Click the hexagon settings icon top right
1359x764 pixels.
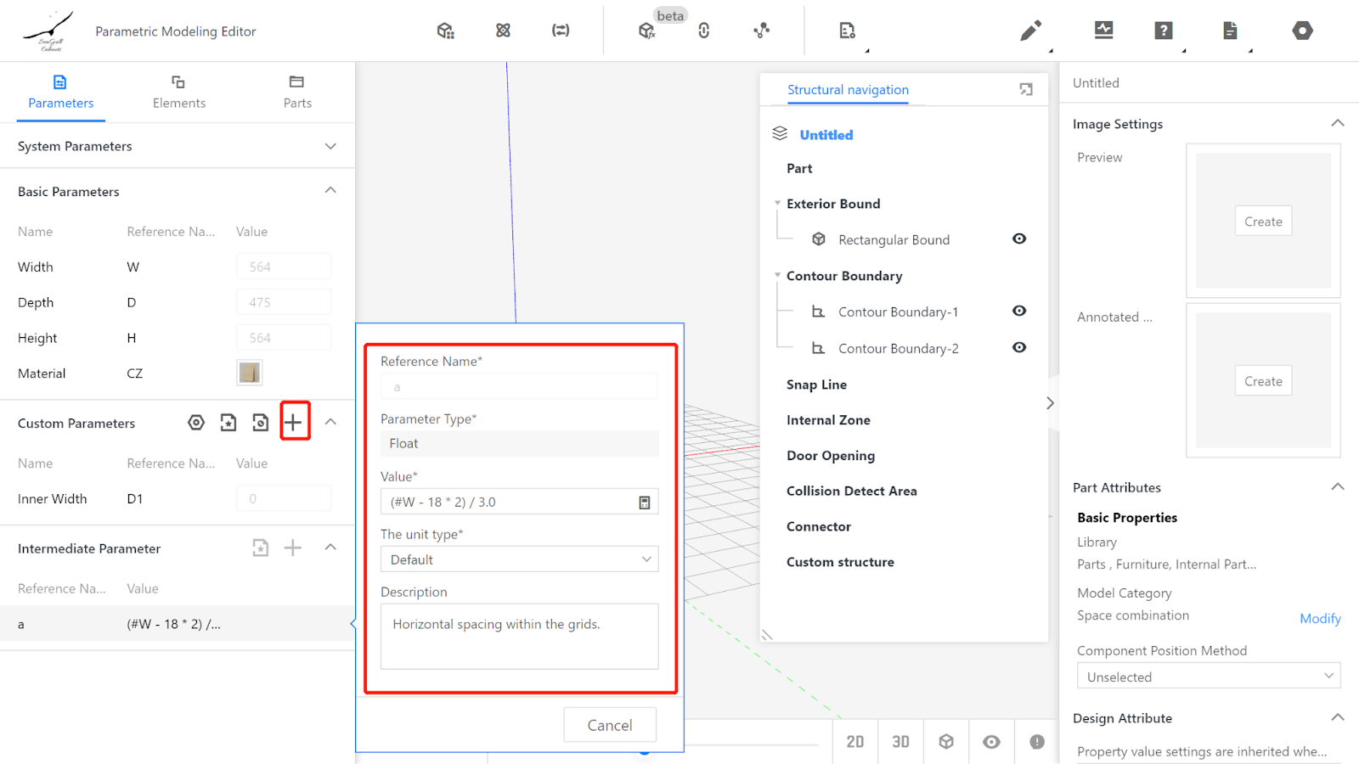tap(1302, 31)
